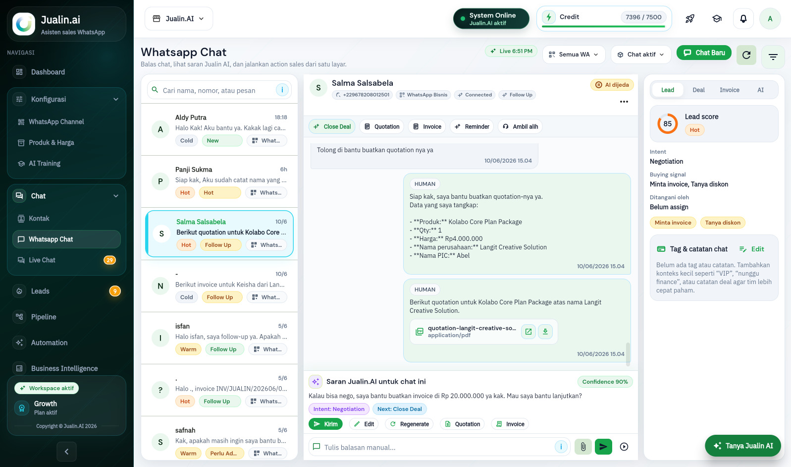Screen dimensions: 791x467
Task: Attach a file with paperclip icon
Action: 583,447
